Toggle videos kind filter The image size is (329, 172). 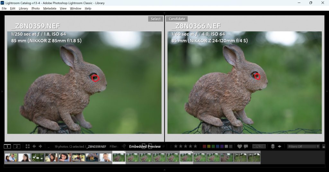[264, 146]
